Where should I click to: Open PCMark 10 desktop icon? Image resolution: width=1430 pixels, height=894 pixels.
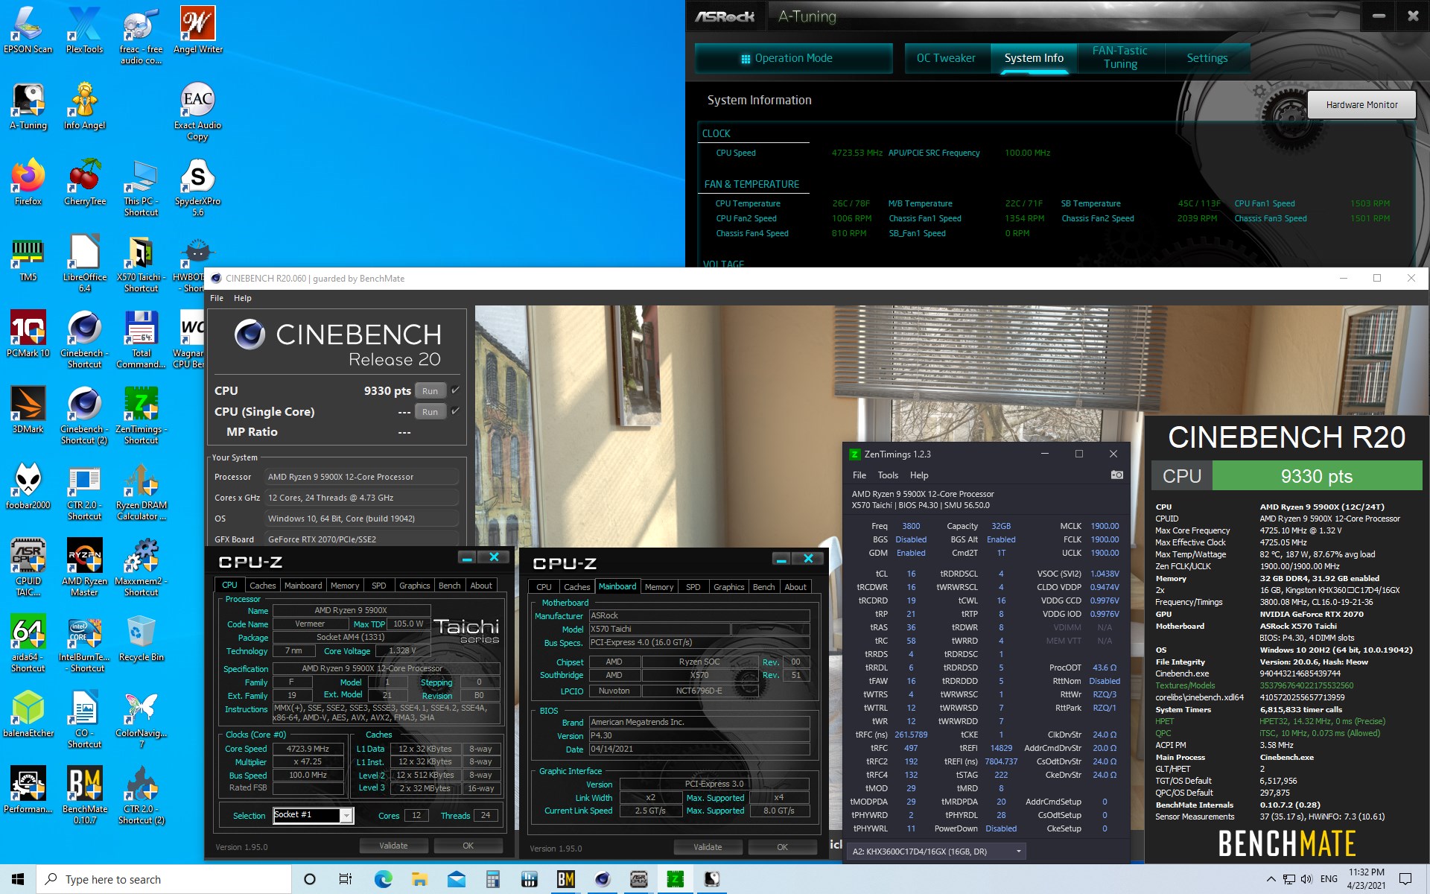(x=28, y=334)
